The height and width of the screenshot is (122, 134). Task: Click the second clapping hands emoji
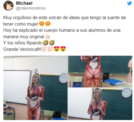(50, 49)
